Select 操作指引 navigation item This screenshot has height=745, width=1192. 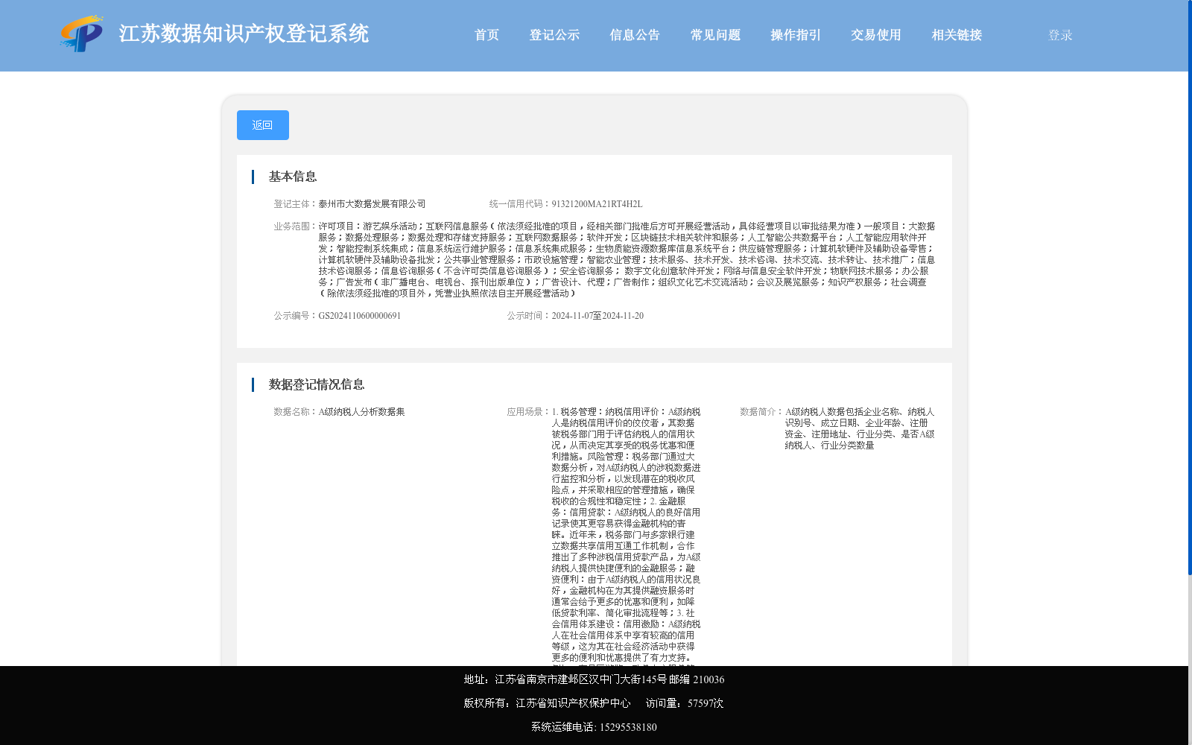[796, 35]
